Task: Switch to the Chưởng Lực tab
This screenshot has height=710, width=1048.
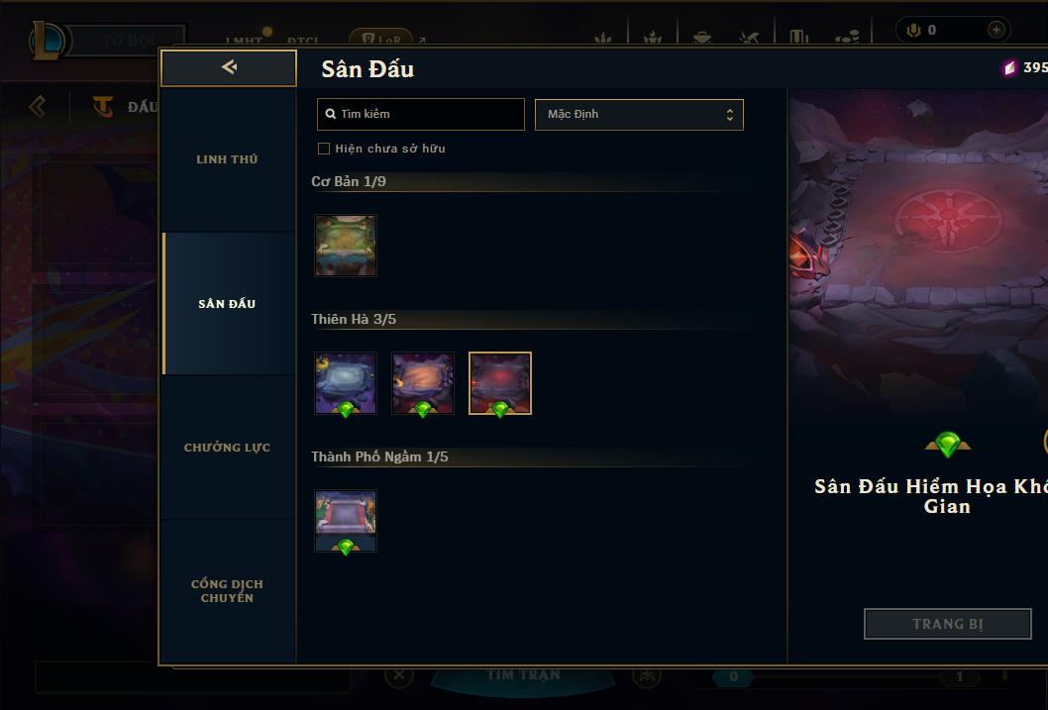Action: [227, 448]
